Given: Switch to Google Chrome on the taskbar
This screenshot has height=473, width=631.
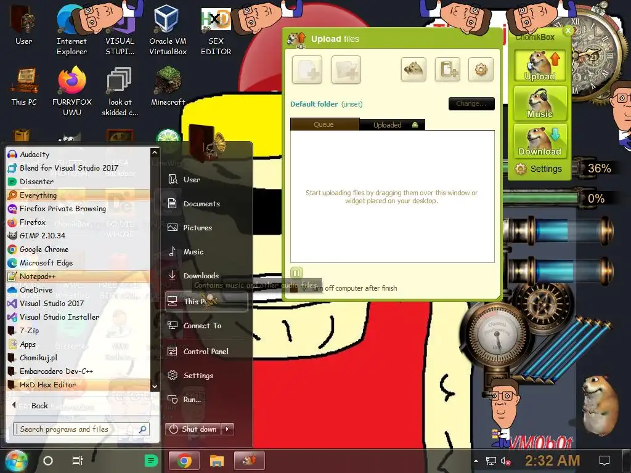Looking at the screenshot, I should 184,461.
